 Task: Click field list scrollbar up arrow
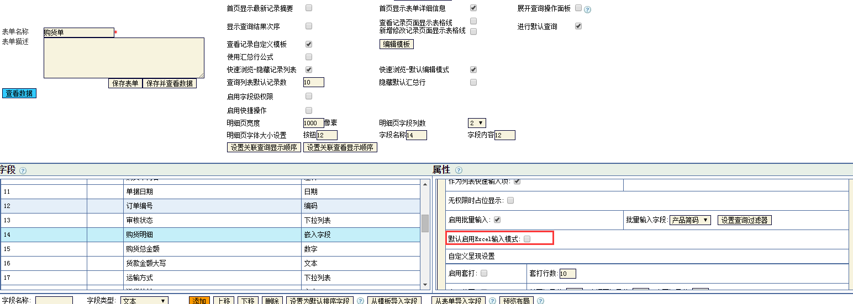pyautogui.click(x=425, y=184)
